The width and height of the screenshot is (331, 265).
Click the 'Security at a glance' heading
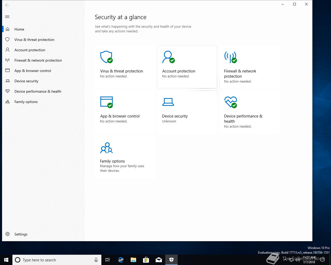(121, 17)
